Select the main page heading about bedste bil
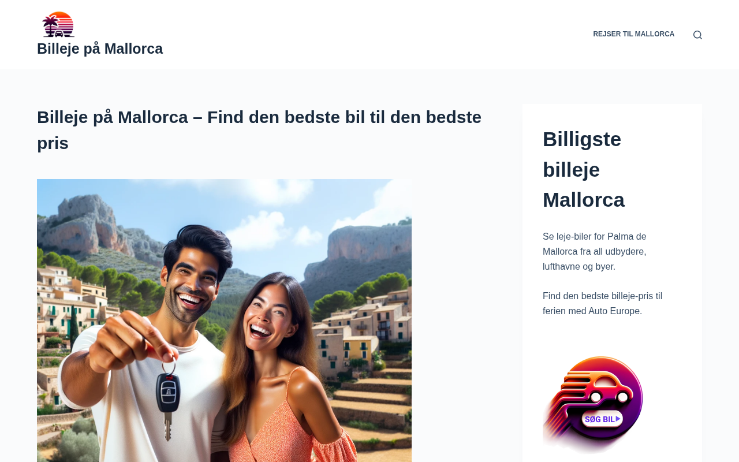Image resolution: width=739 pixels, height=462 pixels. coord(259,130)
